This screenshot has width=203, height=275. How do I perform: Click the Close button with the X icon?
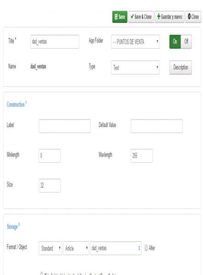coord(193,17)
